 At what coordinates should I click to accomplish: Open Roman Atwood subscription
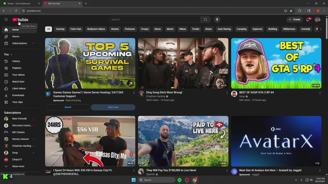click(x=19, y=139)
